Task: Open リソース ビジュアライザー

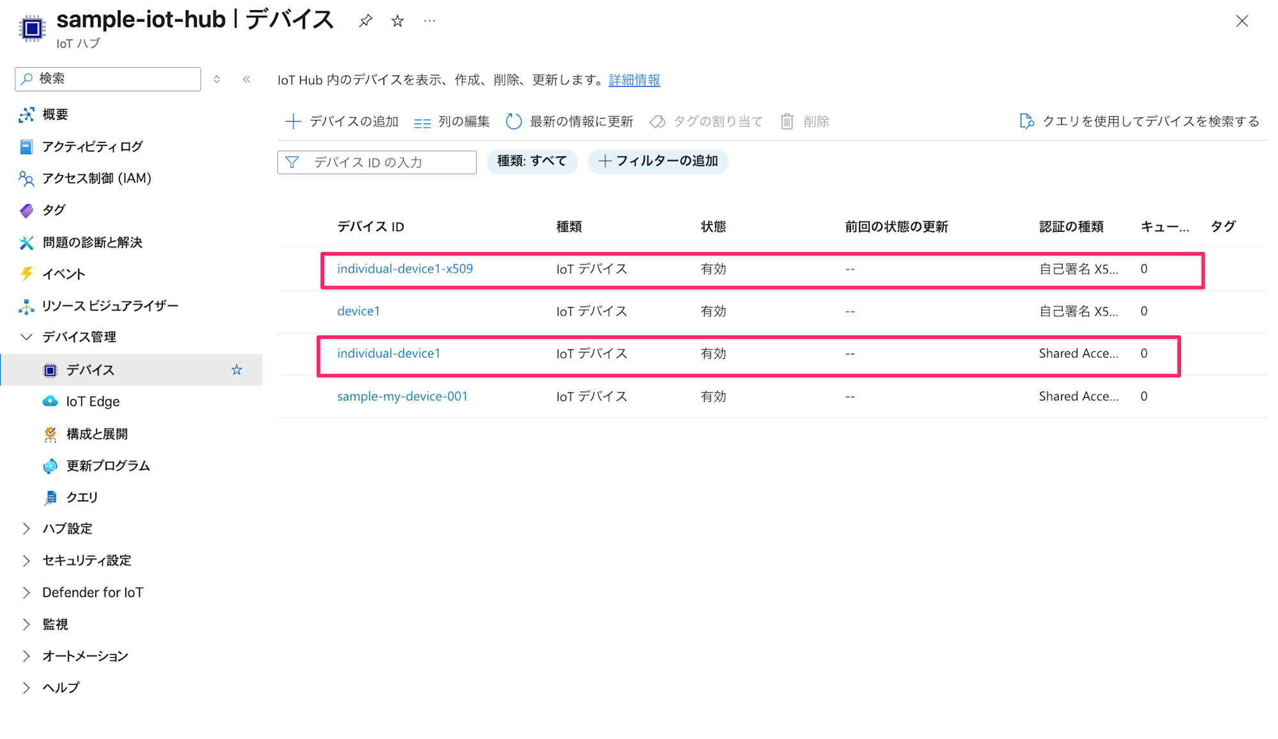Action: coord(110,306)
